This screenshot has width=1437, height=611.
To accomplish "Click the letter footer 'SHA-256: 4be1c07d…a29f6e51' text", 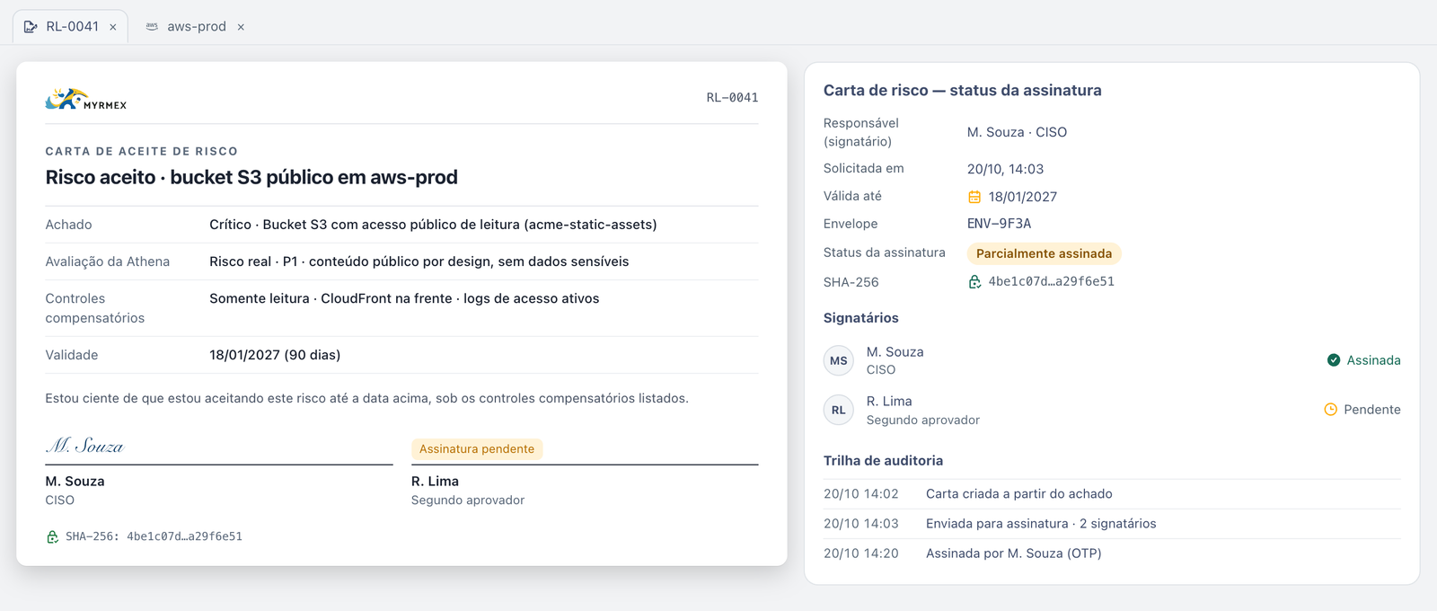I will point(154,536).
